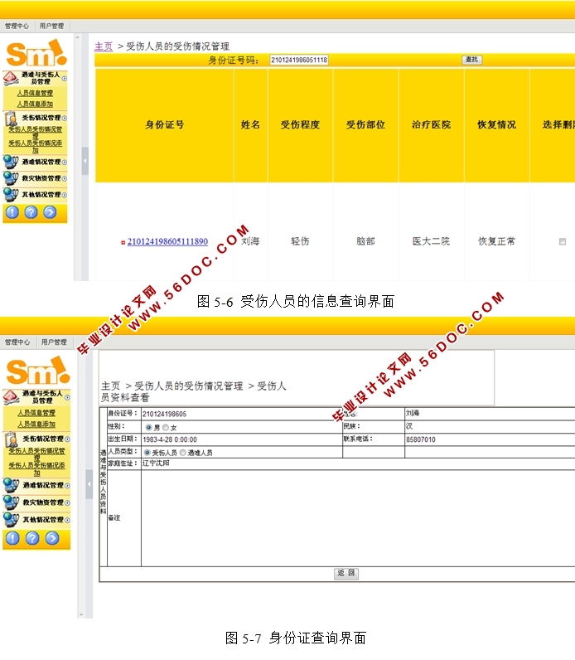Click 遇难与受伤人员管理 icon in Figure 5-6 sidebar
Screen dimensions: 575x660
pyautogui.click(x=11, y=78)
